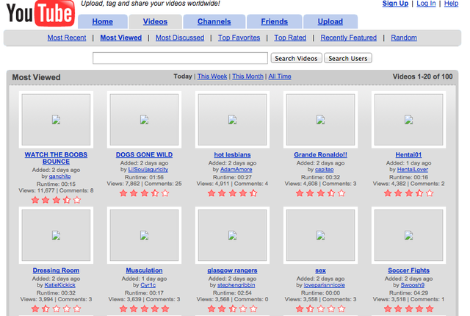Click first rating star under Musculation

tap(123, 309)
